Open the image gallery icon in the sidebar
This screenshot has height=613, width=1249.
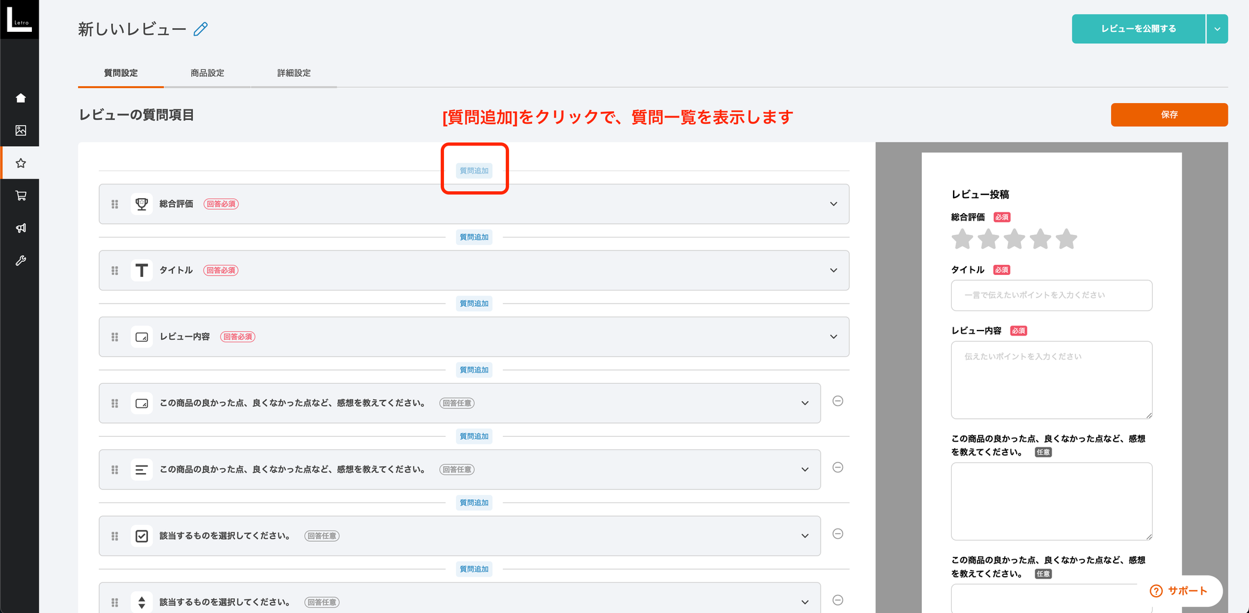[x=21, y=131]
